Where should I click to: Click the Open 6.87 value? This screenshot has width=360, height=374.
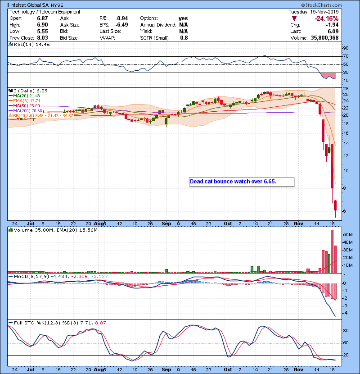click(x=42, y=18)
